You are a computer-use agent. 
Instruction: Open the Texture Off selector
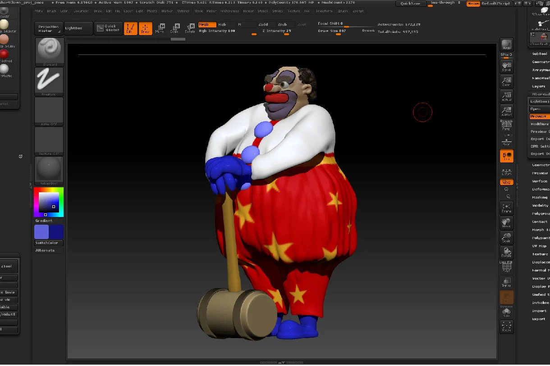pos(50,141)
